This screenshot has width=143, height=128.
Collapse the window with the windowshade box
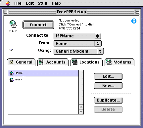point(137,12)
